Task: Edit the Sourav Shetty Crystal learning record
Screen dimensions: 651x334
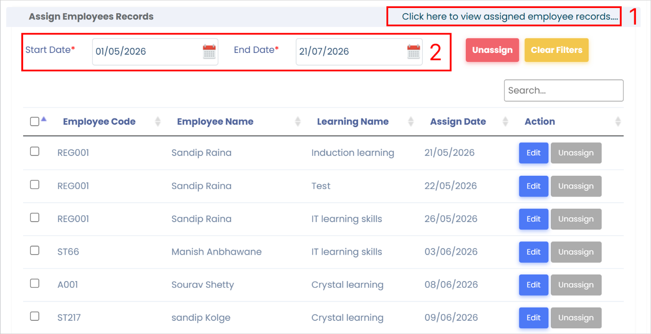Action: tap(533, 285)
